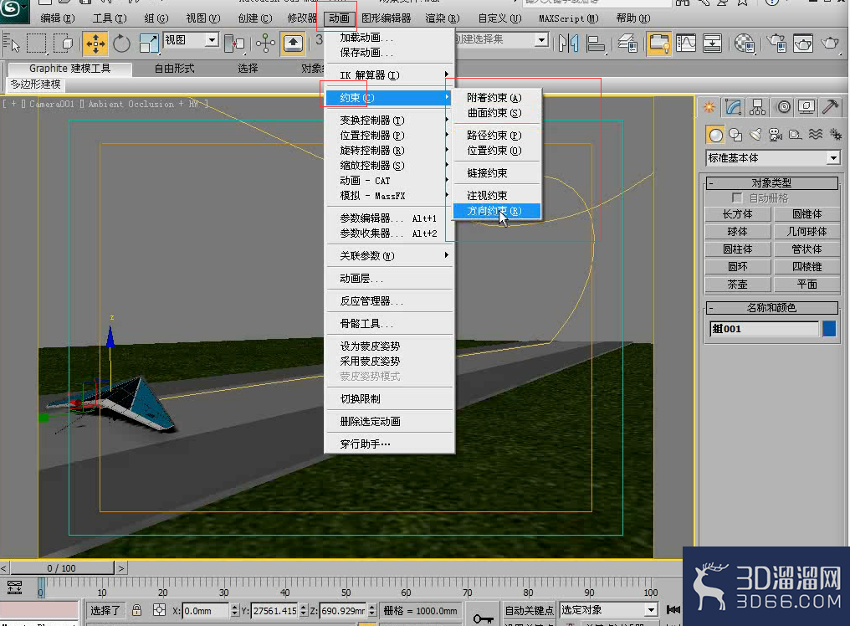Select the Scale tool
Viewport: 850px width, 626px height.
(148, 44)
